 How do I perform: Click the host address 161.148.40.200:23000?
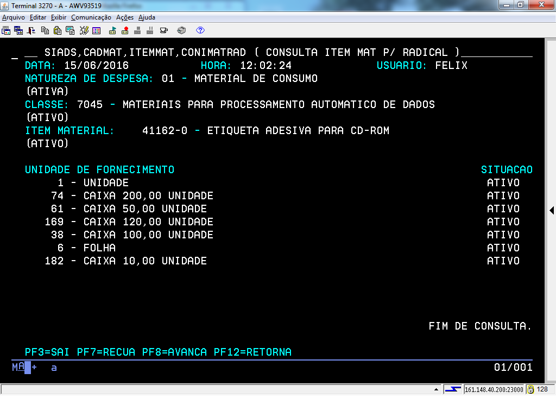pyautogui.click(x=494, y=390)
